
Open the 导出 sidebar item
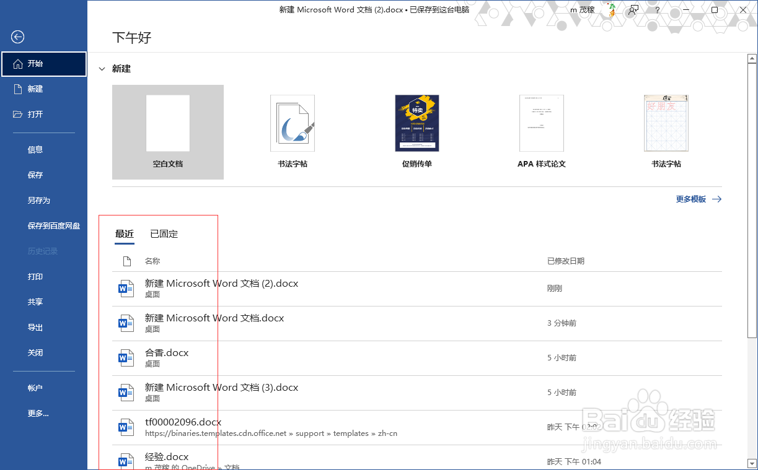tap(35, 328)
